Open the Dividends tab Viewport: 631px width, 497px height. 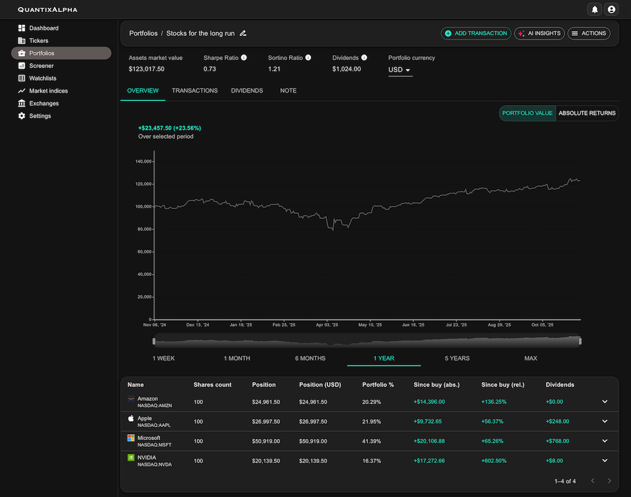247,90
